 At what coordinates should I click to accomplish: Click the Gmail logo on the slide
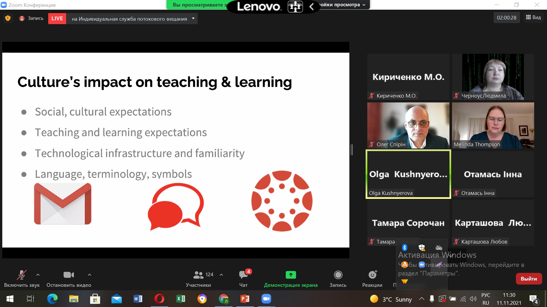63,204
